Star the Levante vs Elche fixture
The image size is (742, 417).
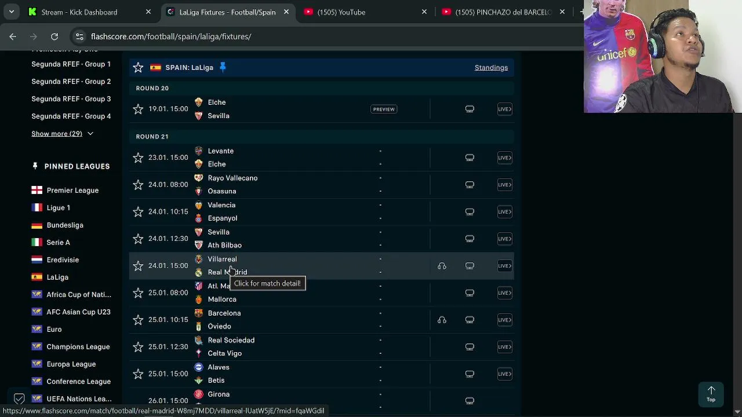click(138, 158)
